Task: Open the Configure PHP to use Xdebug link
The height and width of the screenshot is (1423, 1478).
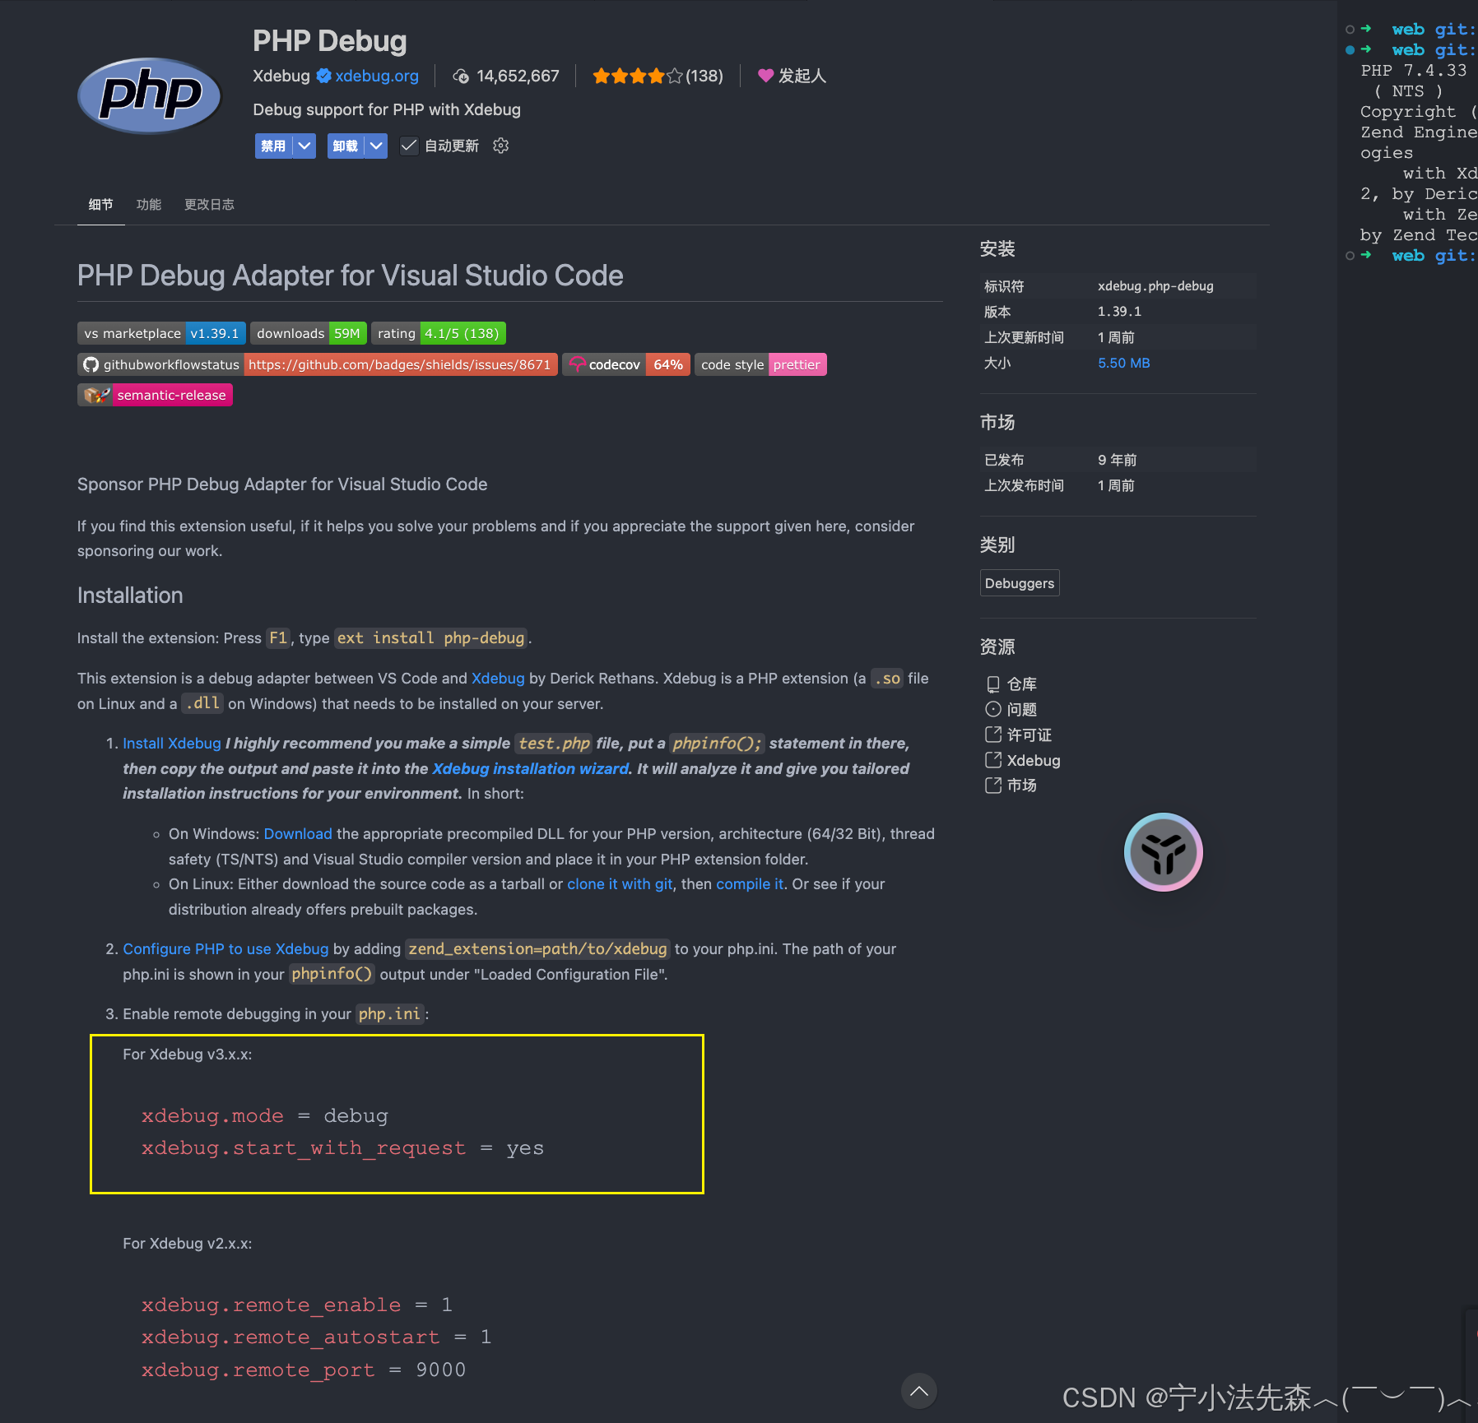Action: coord(225,948)
